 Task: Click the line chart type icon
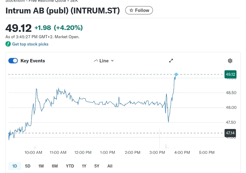coord(96,61)
